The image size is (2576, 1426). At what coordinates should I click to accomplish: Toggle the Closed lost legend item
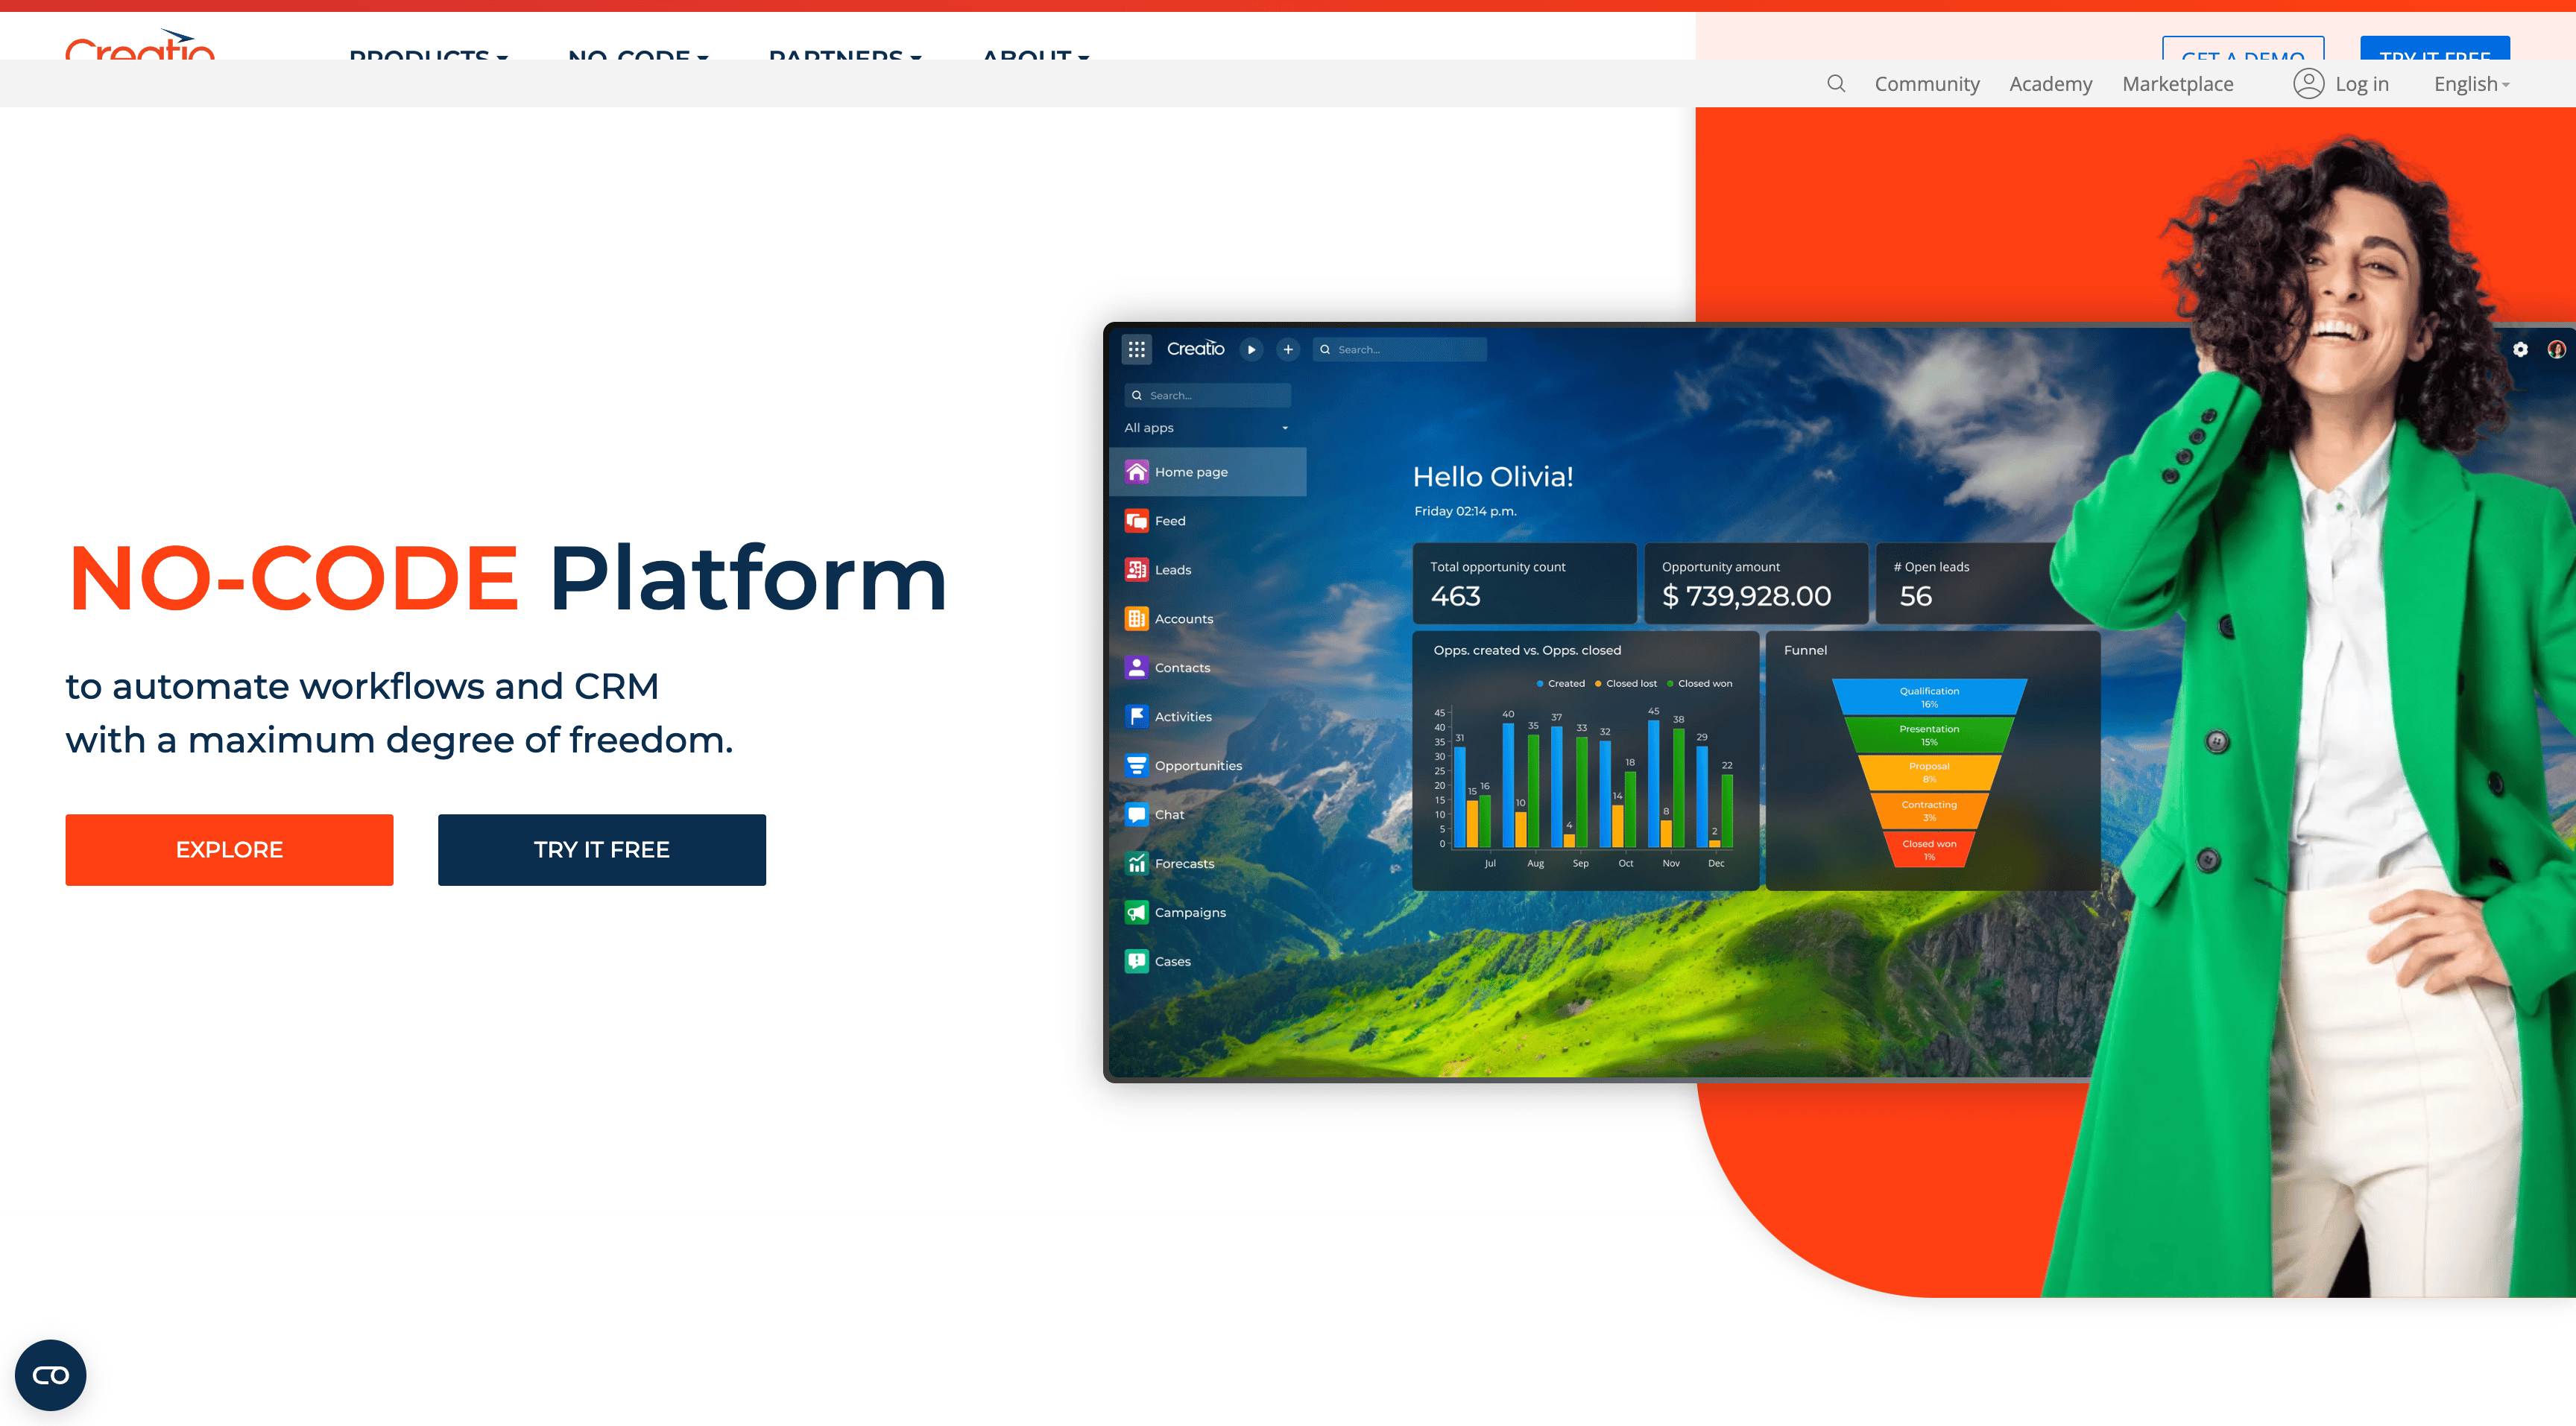(1625, 683)
